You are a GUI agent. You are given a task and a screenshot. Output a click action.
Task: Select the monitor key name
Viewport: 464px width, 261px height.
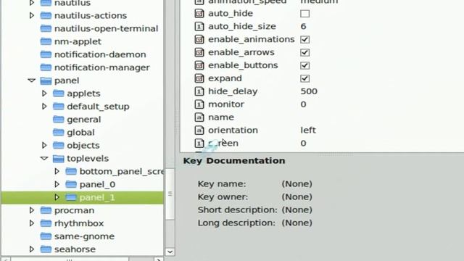tap(226, 104)
